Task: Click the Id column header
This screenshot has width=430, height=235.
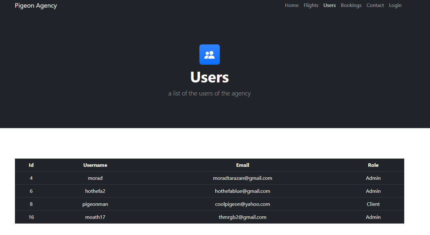Action: click(31, 165)
